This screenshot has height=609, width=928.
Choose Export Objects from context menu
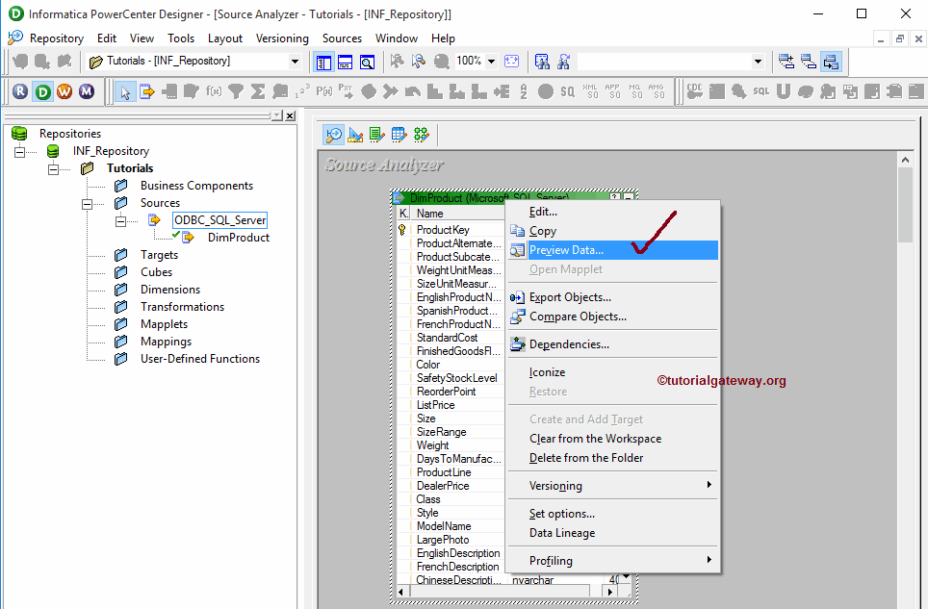tap(570, 297)
